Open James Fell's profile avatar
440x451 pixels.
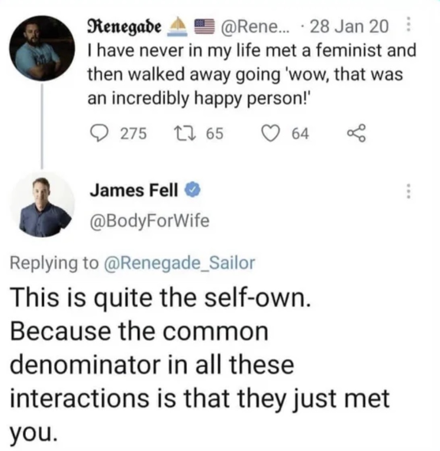pos(42,205)
